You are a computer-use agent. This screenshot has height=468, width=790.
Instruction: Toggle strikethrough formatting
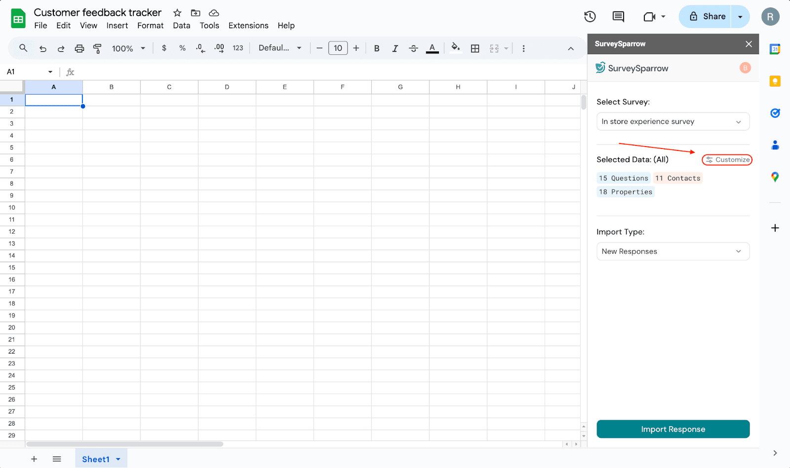[x=414, y=48]
